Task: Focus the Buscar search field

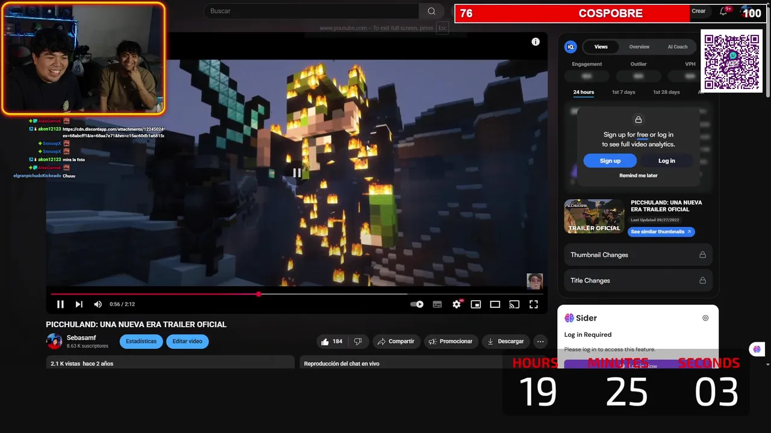Action: 311,11
